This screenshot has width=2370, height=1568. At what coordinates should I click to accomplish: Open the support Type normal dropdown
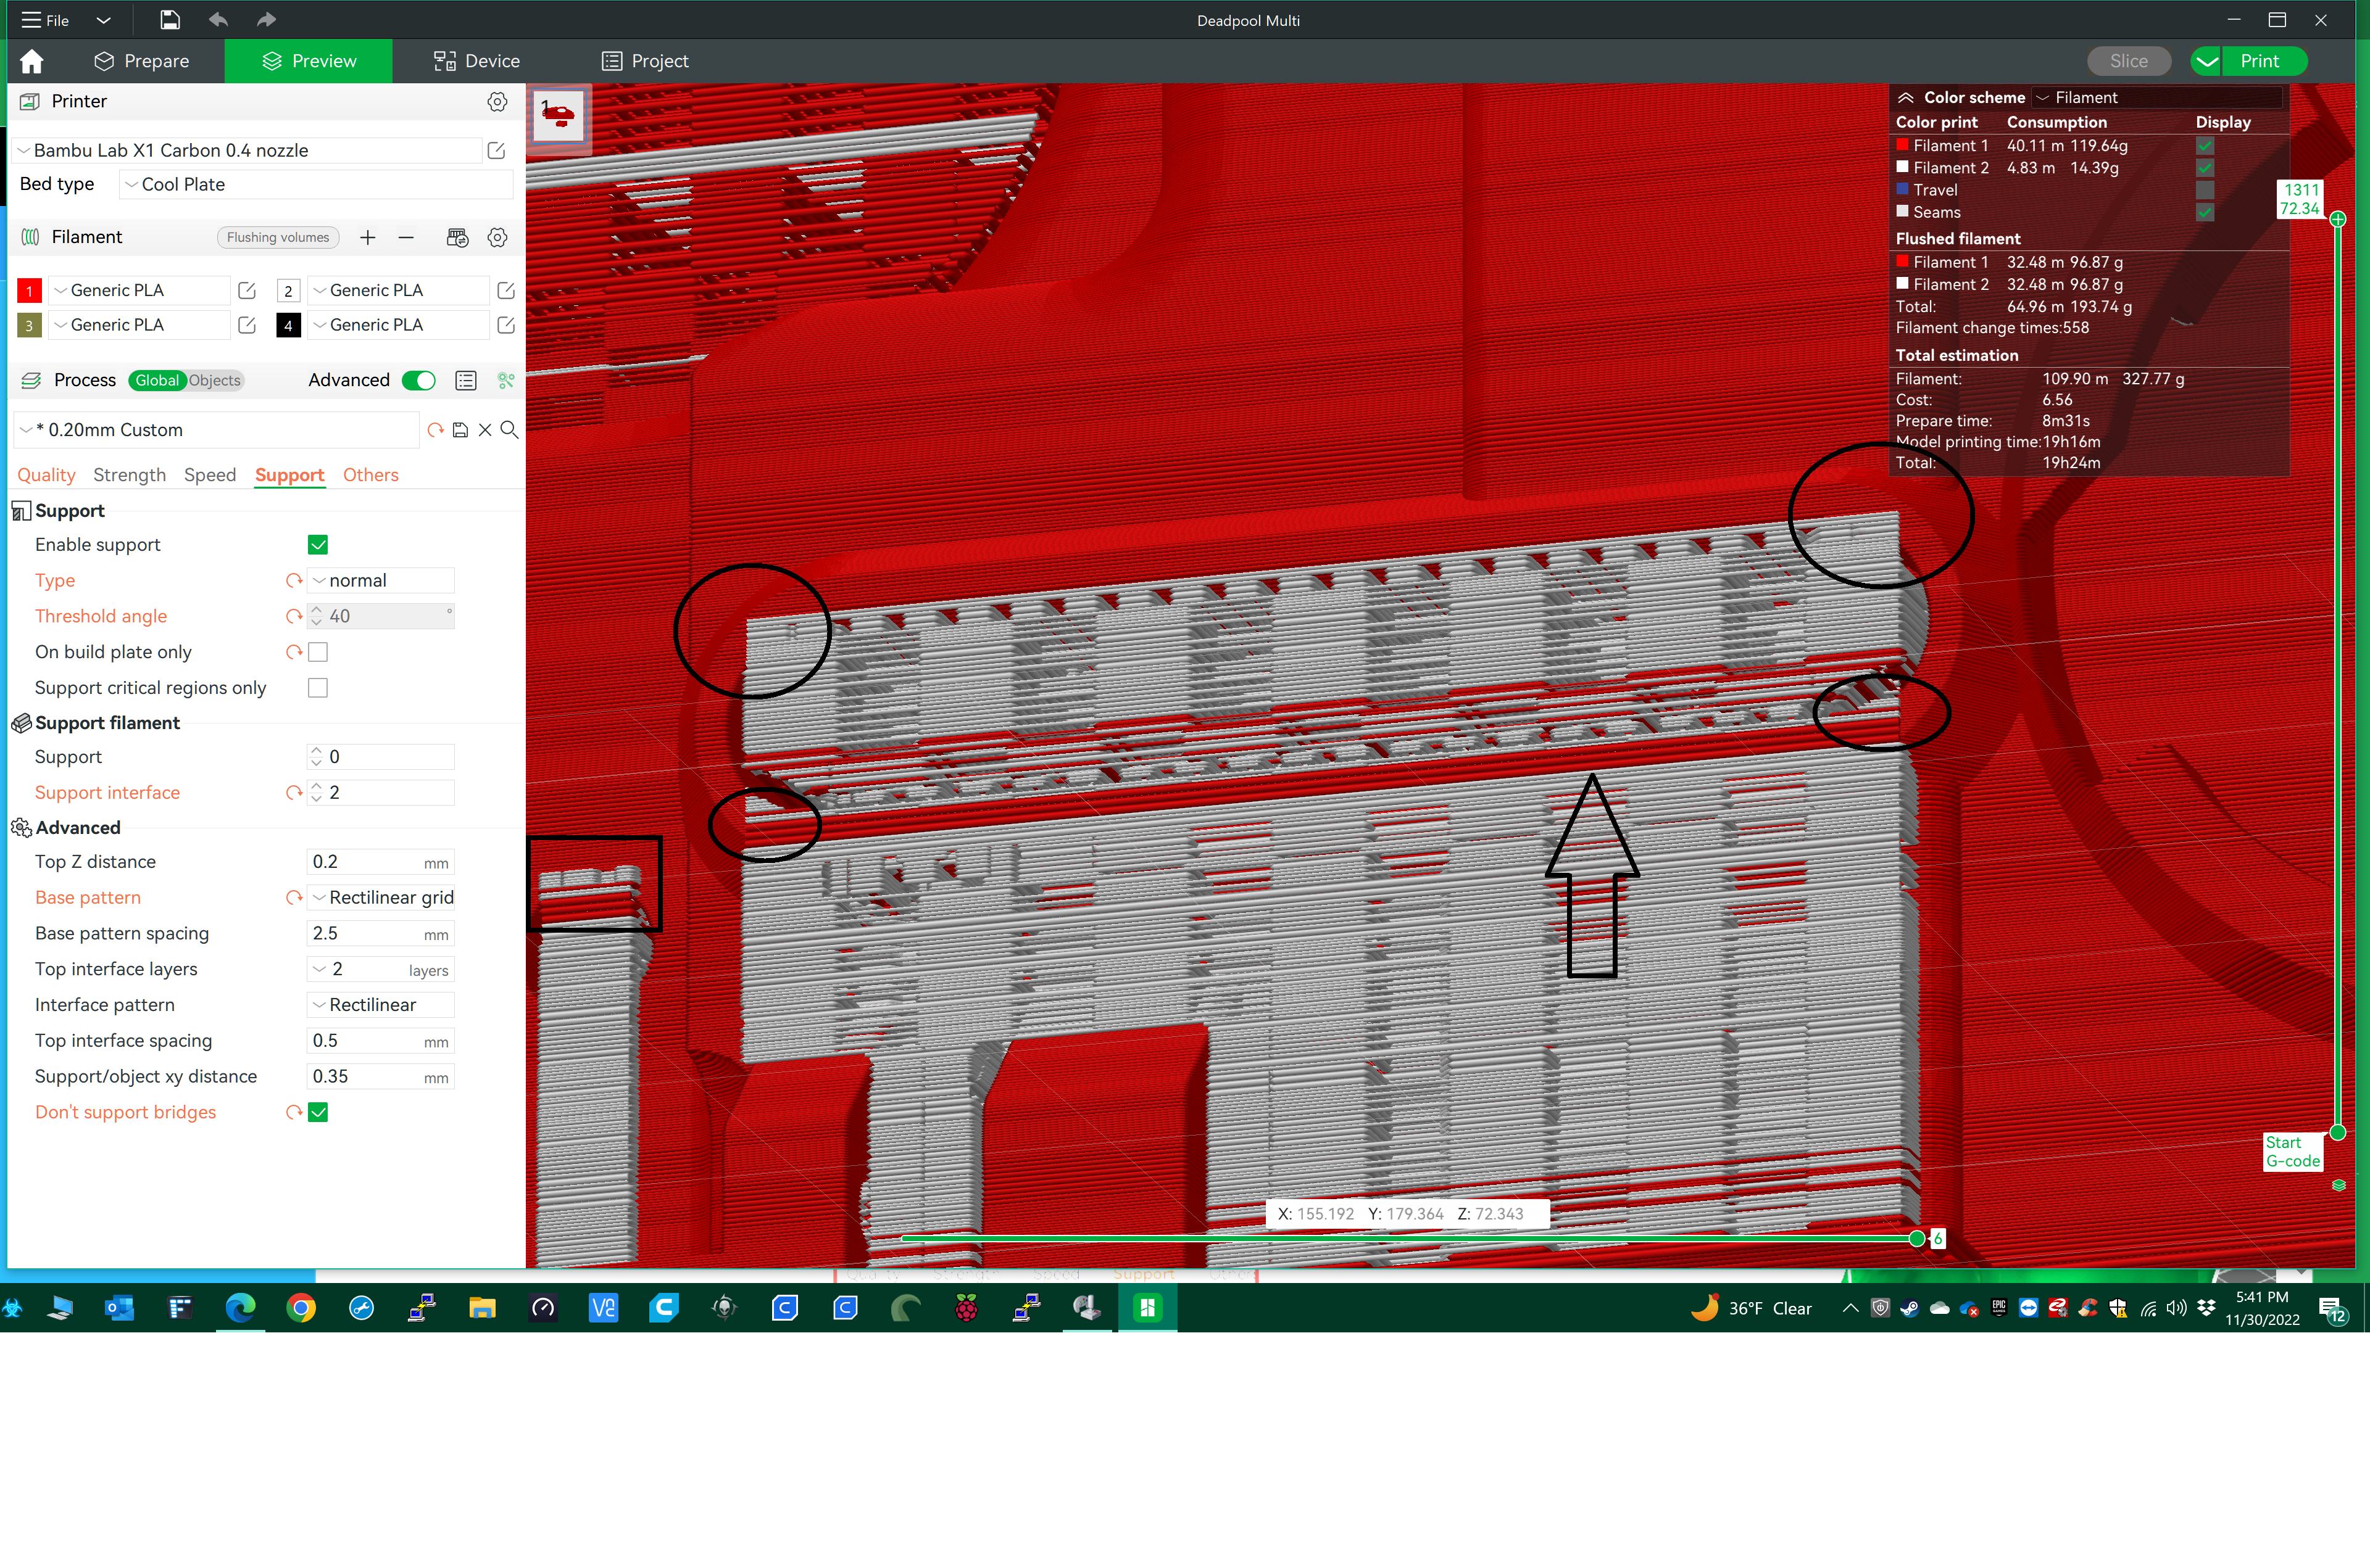click(x=381, y=580)
